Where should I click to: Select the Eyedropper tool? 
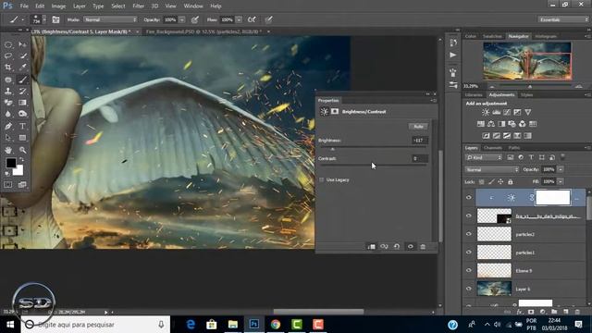tap(22, 68)
